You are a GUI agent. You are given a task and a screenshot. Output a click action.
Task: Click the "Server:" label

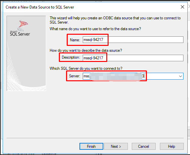pyautogui.click(x=75, y=76)
